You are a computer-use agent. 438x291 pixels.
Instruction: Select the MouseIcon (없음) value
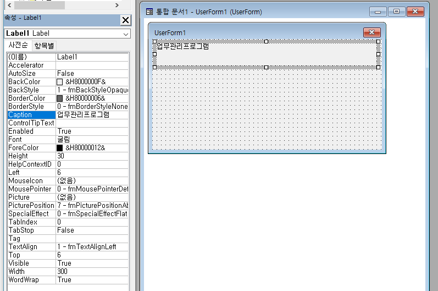click(92, 181)
